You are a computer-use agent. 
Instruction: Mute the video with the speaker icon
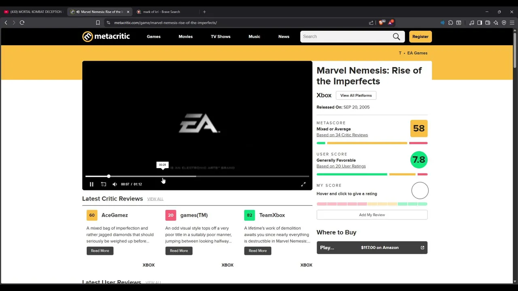[x=115, y=184]
